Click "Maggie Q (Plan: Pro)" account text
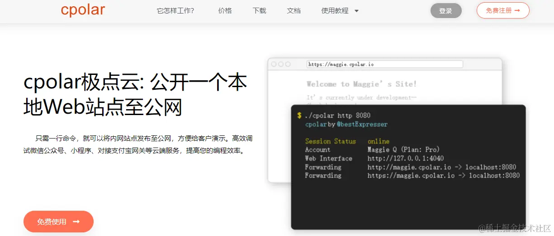 pos(403,150)
